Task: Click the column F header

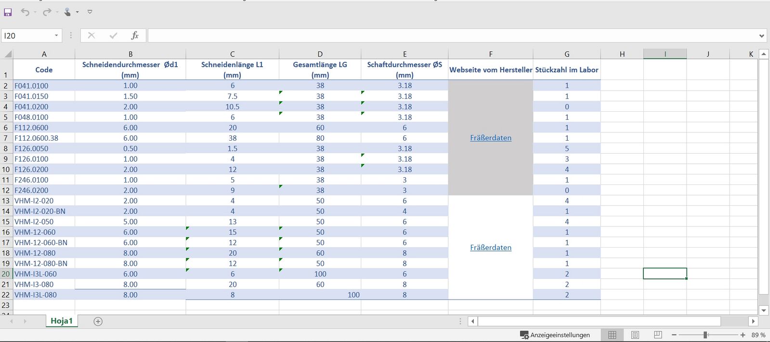Action: pyautogui.click(x=490, y=54)
